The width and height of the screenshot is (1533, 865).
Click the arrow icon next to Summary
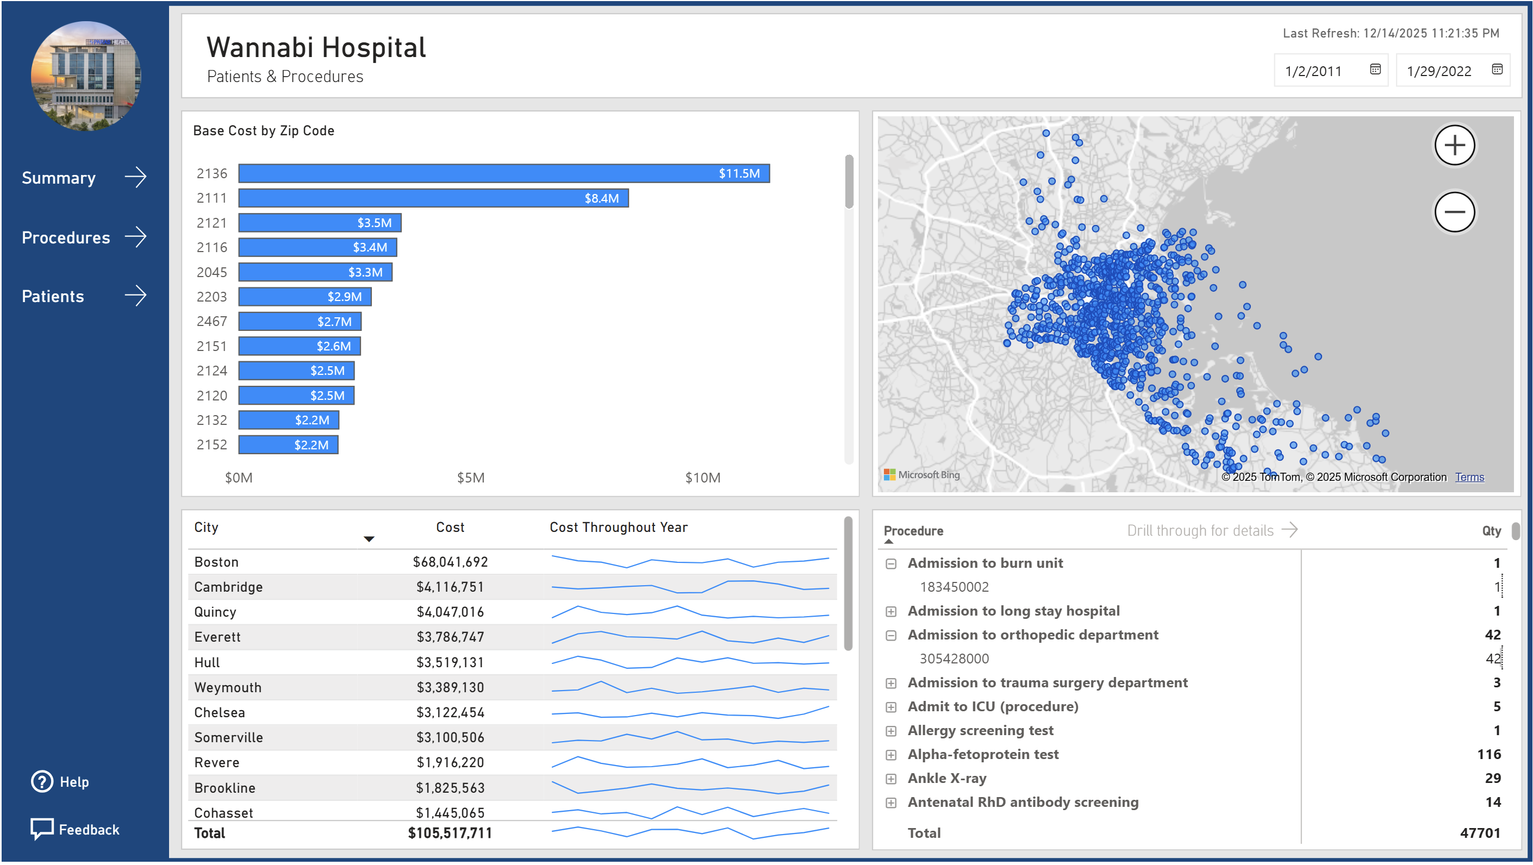coord(136,177)
